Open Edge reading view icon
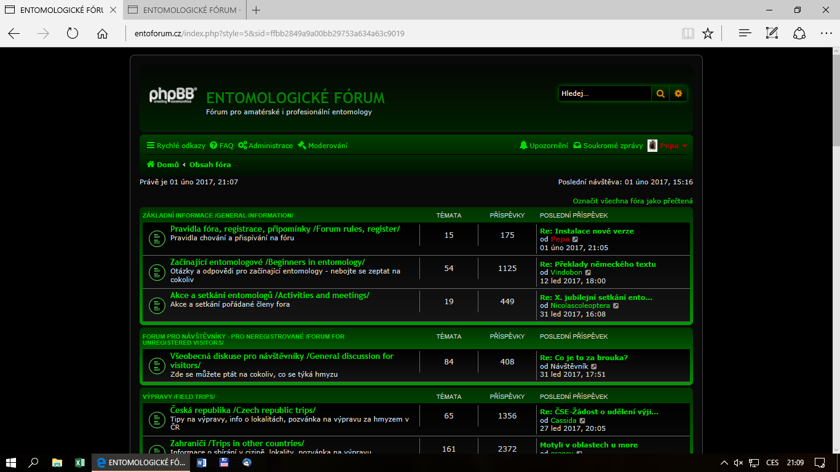 tap(687, 33)
